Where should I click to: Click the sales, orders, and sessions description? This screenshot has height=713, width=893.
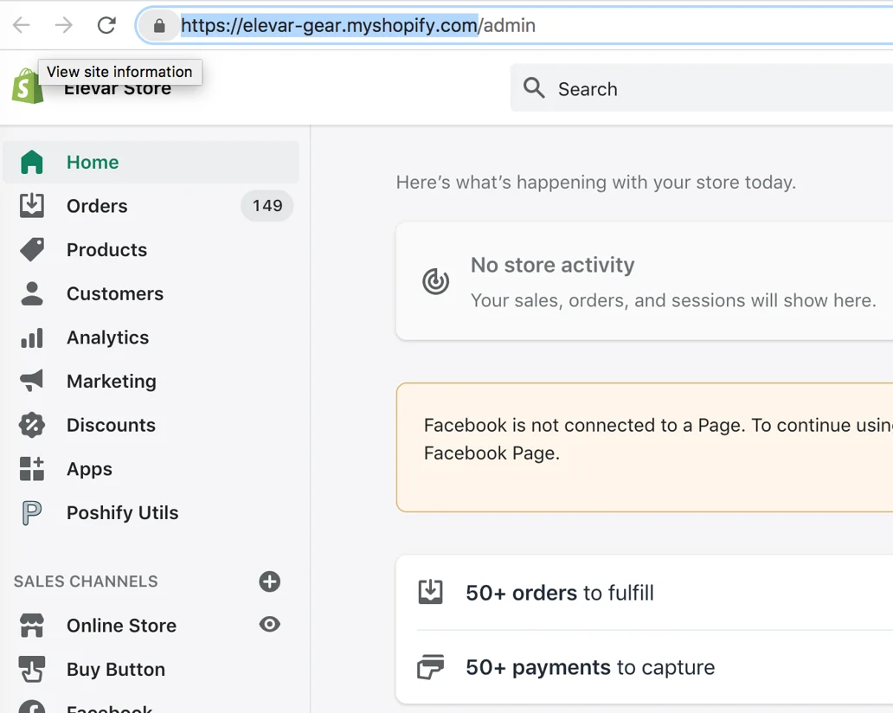(x=673, y=300)
